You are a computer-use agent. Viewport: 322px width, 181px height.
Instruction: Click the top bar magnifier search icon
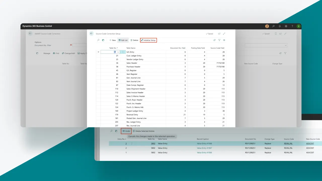(x=273, y=26)
